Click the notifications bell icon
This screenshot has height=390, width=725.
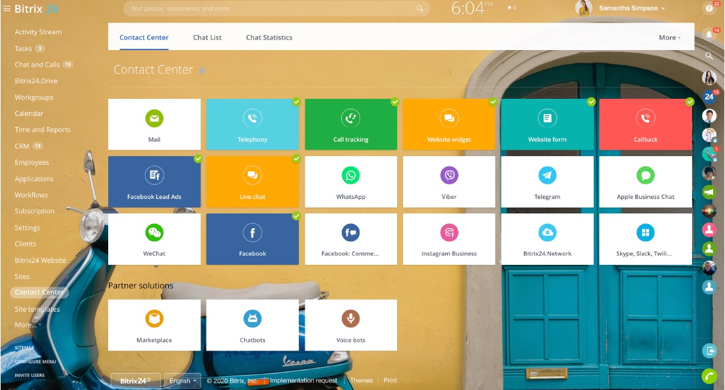click(x=710, y=32)
